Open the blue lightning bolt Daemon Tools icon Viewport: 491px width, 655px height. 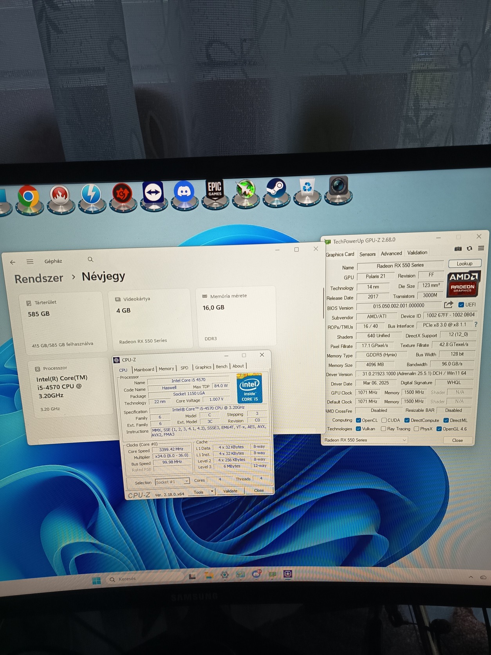(x=92, y=194)
